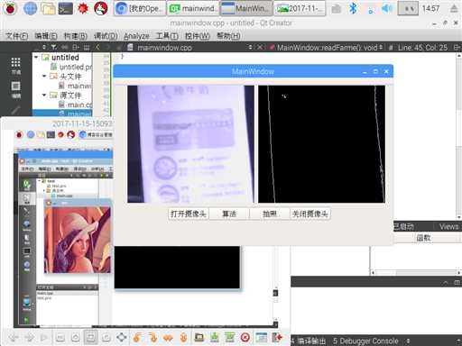Screen dimensions: 462x346
Task: Flip the image vertically
Action: [x=183, y=337]
